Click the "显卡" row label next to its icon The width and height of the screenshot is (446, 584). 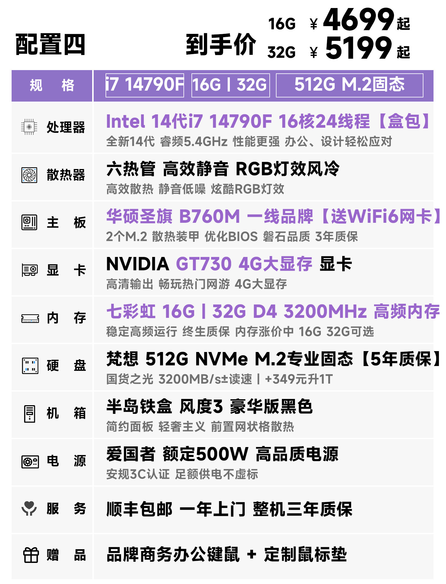pos(66,270)
